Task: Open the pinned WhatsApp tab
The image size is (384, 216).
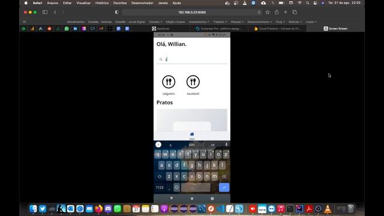Action: [x=67, y=29]
